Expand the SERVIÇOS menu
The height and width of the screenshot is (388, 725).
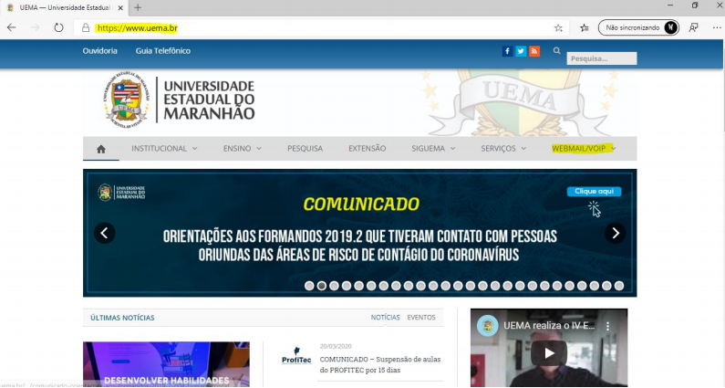(503, 149)
